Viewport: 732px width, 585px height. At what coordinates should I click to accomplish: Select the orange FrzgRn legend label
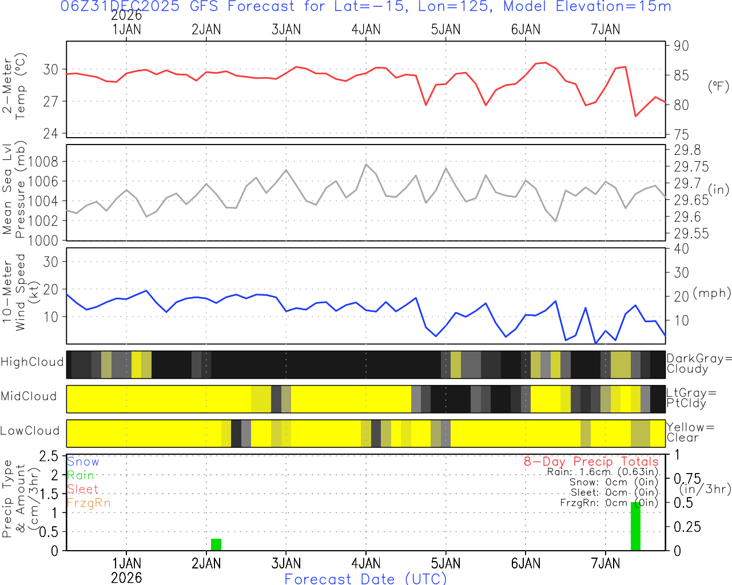pos(89,503)
